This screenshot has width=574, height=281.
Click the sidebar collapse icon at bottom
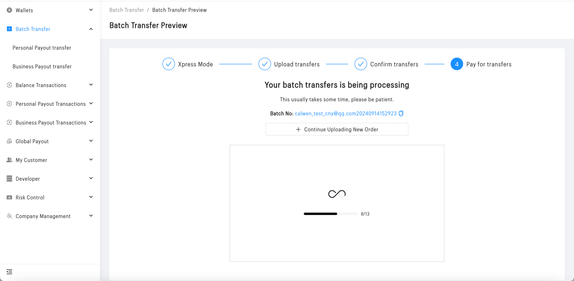[9, 271]
